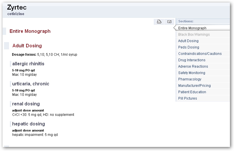The image size is (234, 151).
Task: Click the allergic rhinitis subheading
Action: 28,64
